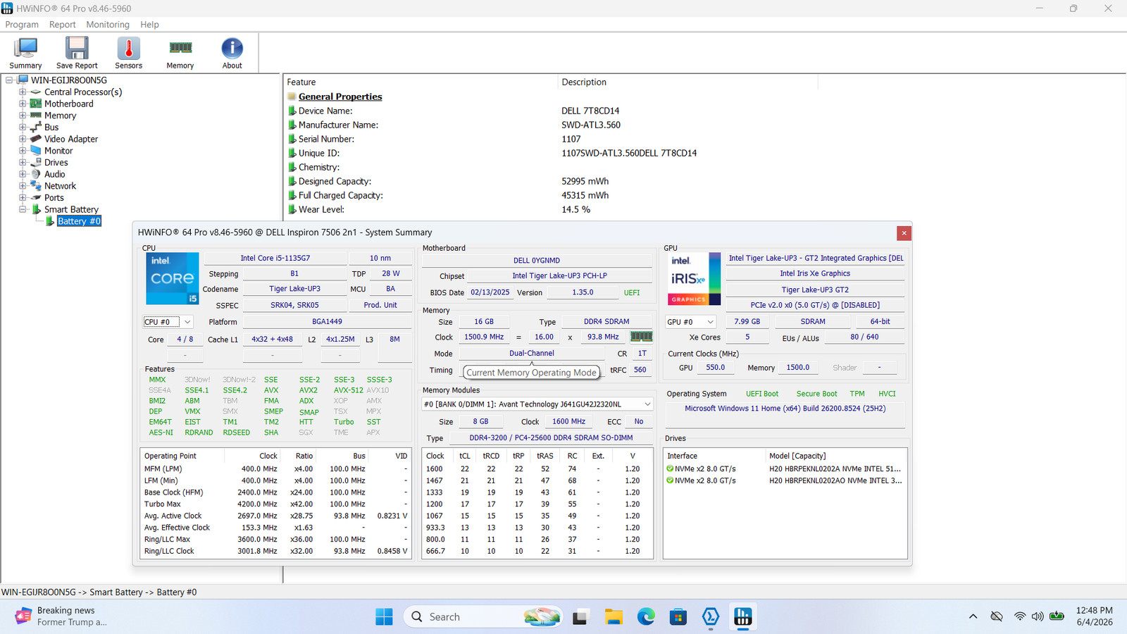The width and height of the screenshot is (1127, 634).
Task: Expand the Motherboard tree node
Action: (x=23, y=104)
